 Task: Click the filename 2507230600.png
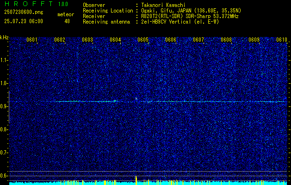point(24,12)
